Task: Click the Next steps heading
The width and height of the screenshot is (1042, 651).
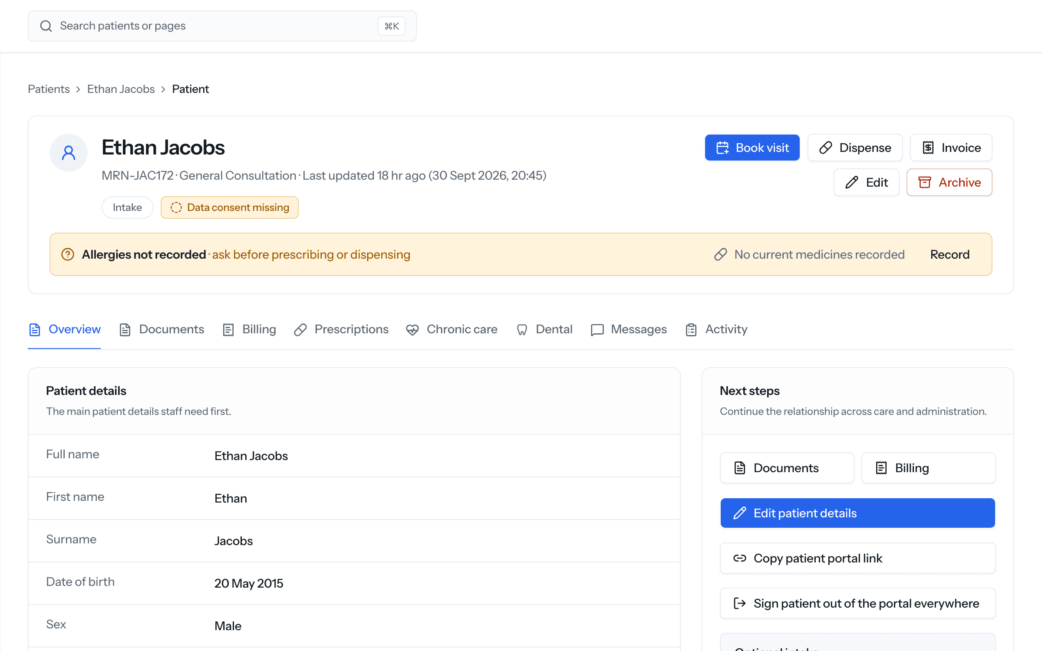Action: coord(749,391)
